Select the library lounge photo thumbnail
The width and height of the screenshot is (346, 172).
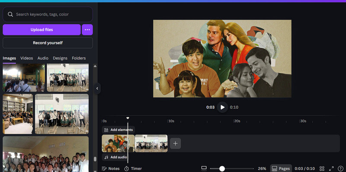pyautogui.click(x=18, y=114)
